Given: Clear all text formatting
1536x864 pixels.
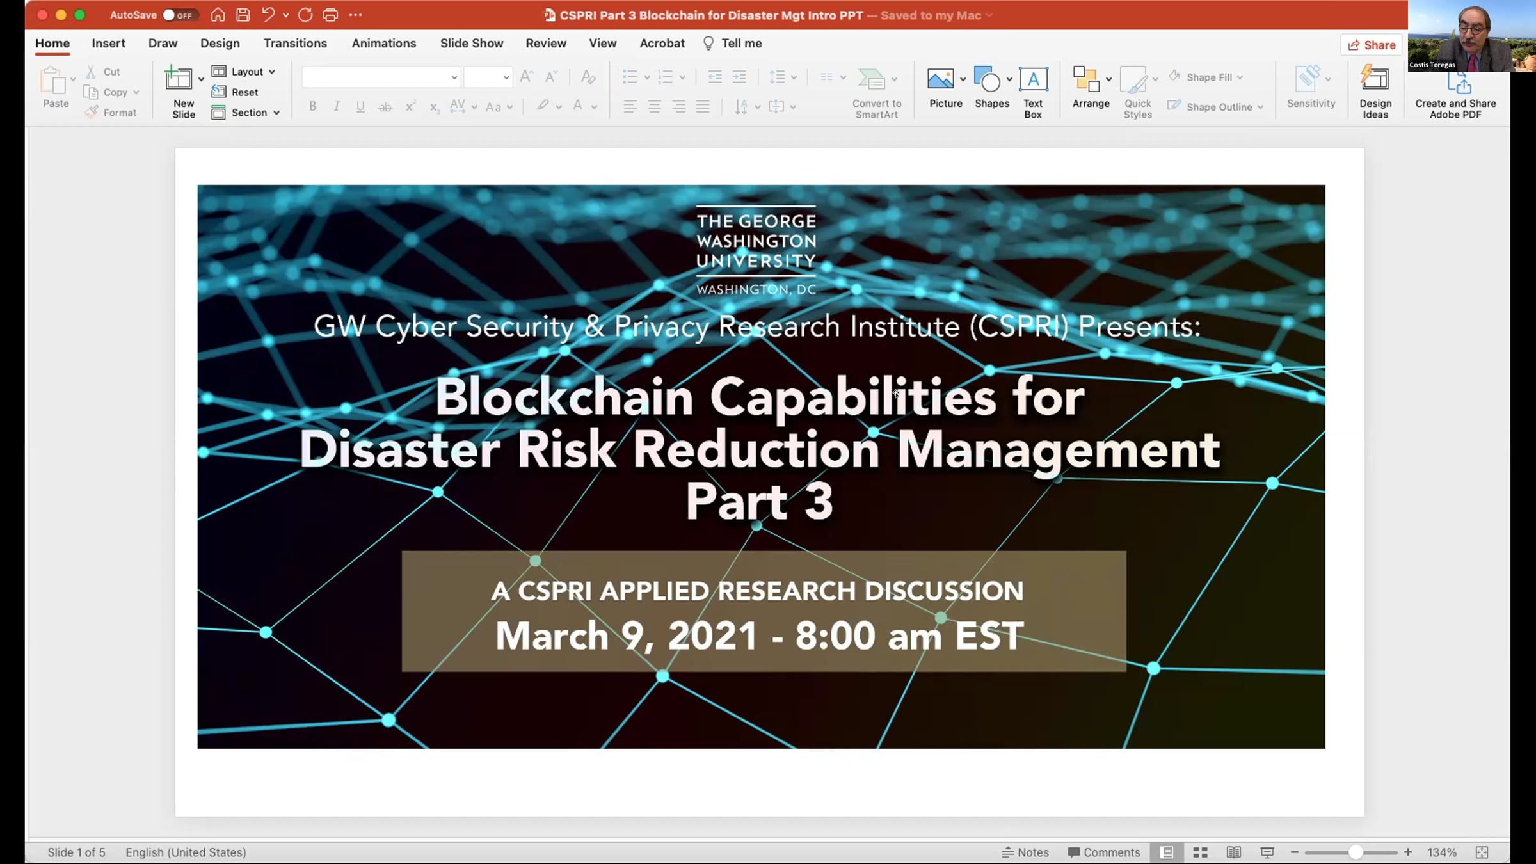Looking at the screenshot, I should pos(588,77).
